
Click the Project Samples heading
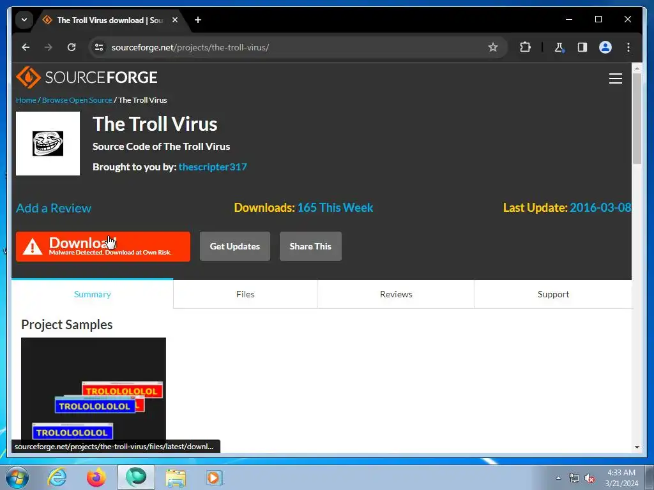pos(66,325)
